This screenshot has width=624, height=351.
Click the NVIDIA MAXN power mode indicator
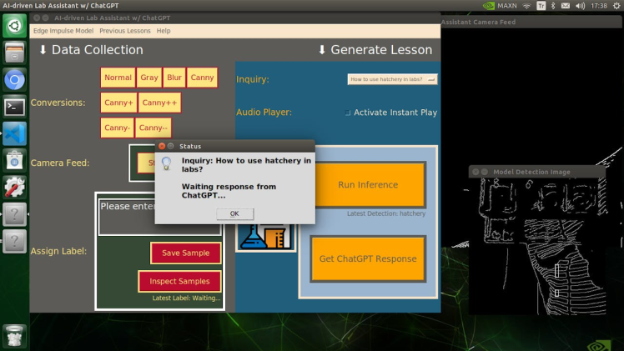(500, 6)
